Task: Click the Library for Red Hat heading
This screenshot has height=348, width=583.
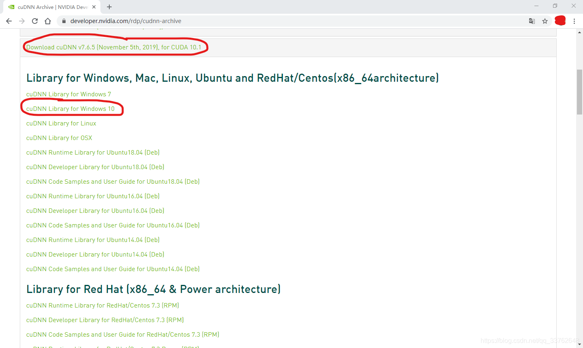Action: 153,289
